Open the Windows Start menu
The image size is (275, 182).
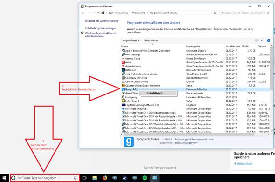pyautogui.click(x=4, y=178)
